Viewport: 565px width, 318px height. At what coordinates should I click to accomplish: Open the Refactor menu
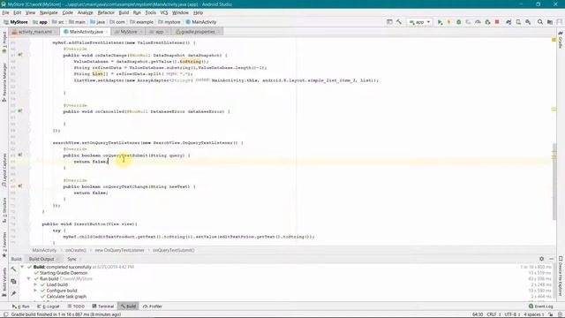tap(106, 12)
